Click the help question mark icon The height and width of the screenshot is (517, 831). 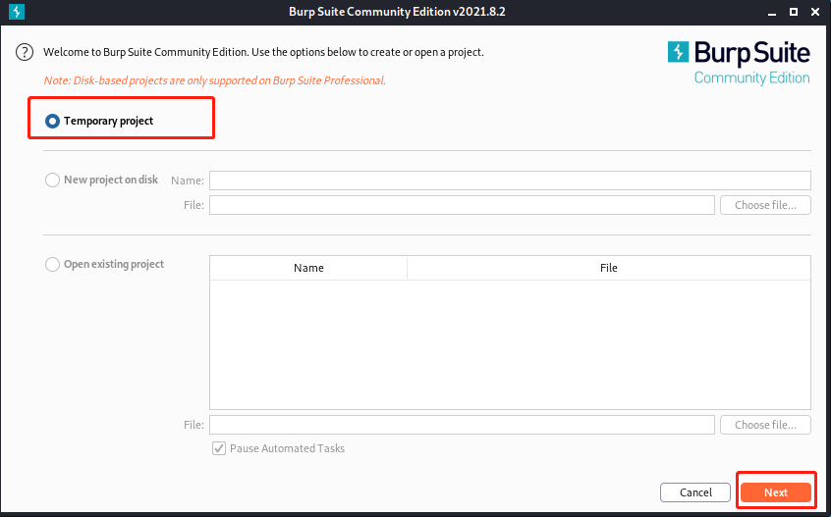pyautogui.click(x=25, y=52)
